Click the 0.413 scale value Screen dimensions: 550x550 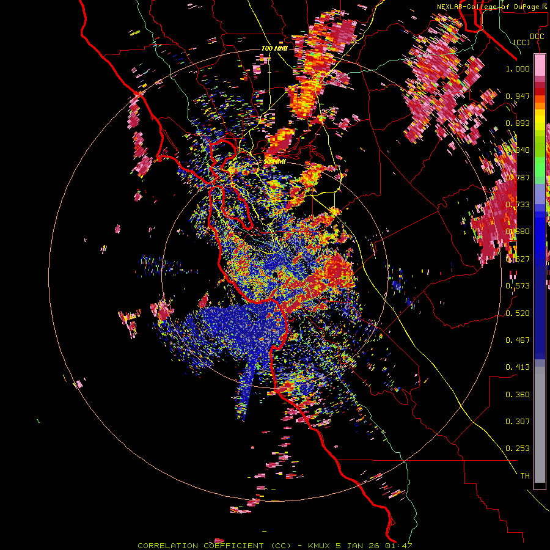click(x=518, y=367)
